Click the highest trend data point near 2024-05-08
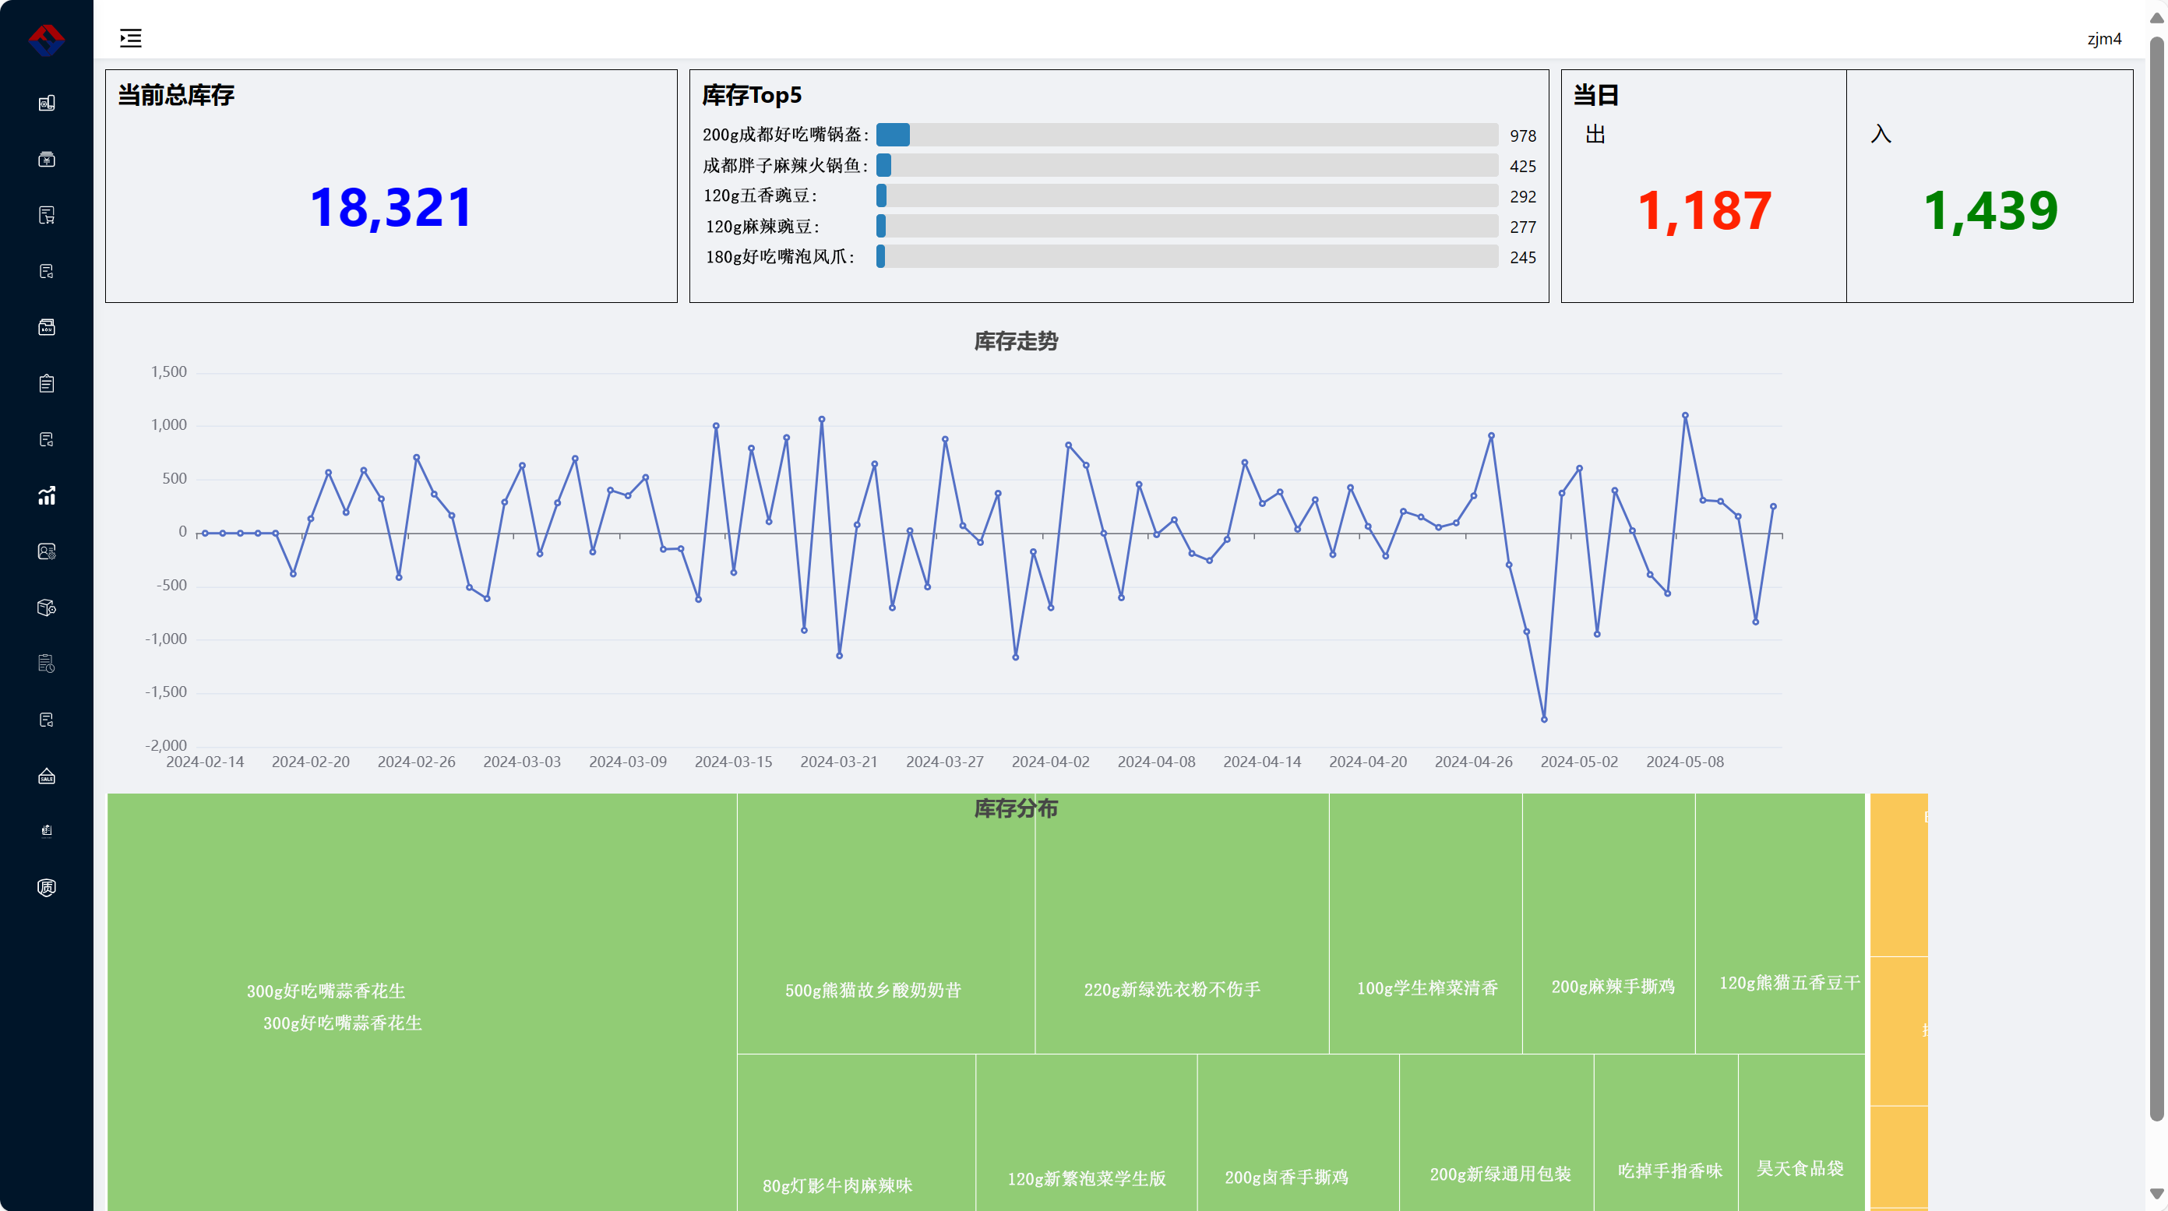 tap(1685, 415)
